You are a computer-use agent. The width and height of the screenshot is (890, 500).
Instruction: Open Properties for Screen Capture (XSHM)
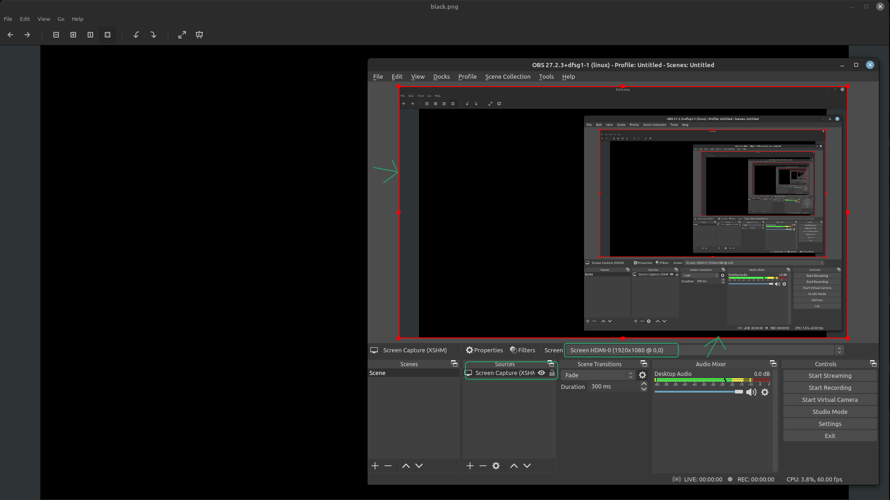483,350
